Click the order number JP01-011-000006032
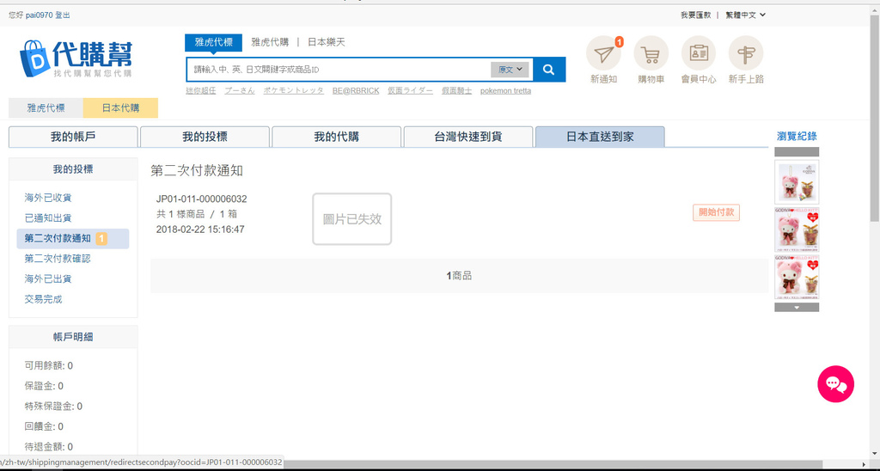This screenshot has width=880, height=471. (201, 199)
